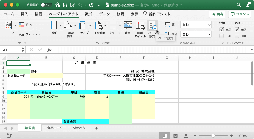Click the status bar macro record icon
The width and height of the screenshot is (254, 139).
click(9, 136)
